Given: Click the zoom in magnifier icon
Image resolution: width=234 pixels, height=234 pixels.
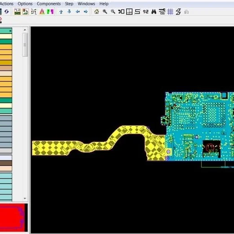Looking at the screenshot, I should click(x=105, y=12).
